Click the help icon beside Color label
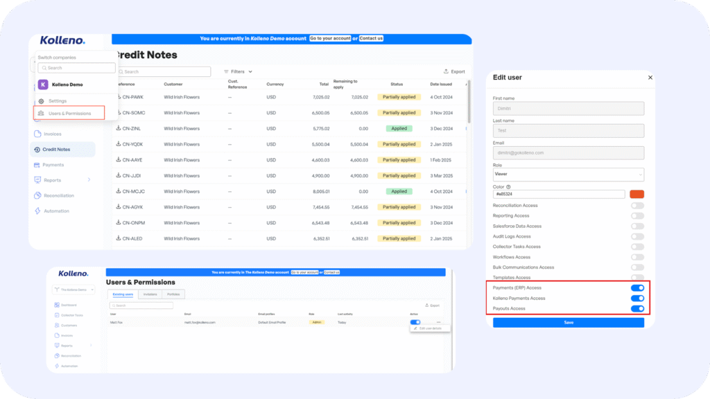This screenshot has height=399, width=710. 509,186
